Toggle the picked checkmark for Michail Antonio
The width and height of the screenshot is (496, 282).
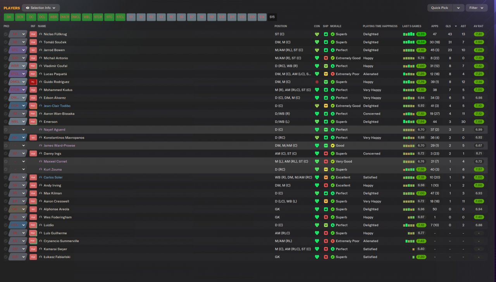click(5, 58)
